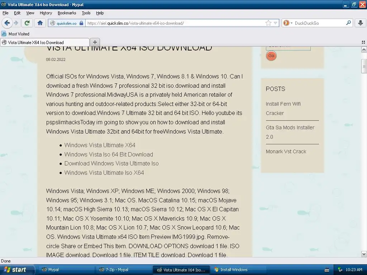Open the Gta Sa Mods Installer 2.0 post

pyautogui.click(x=290, y=132)
